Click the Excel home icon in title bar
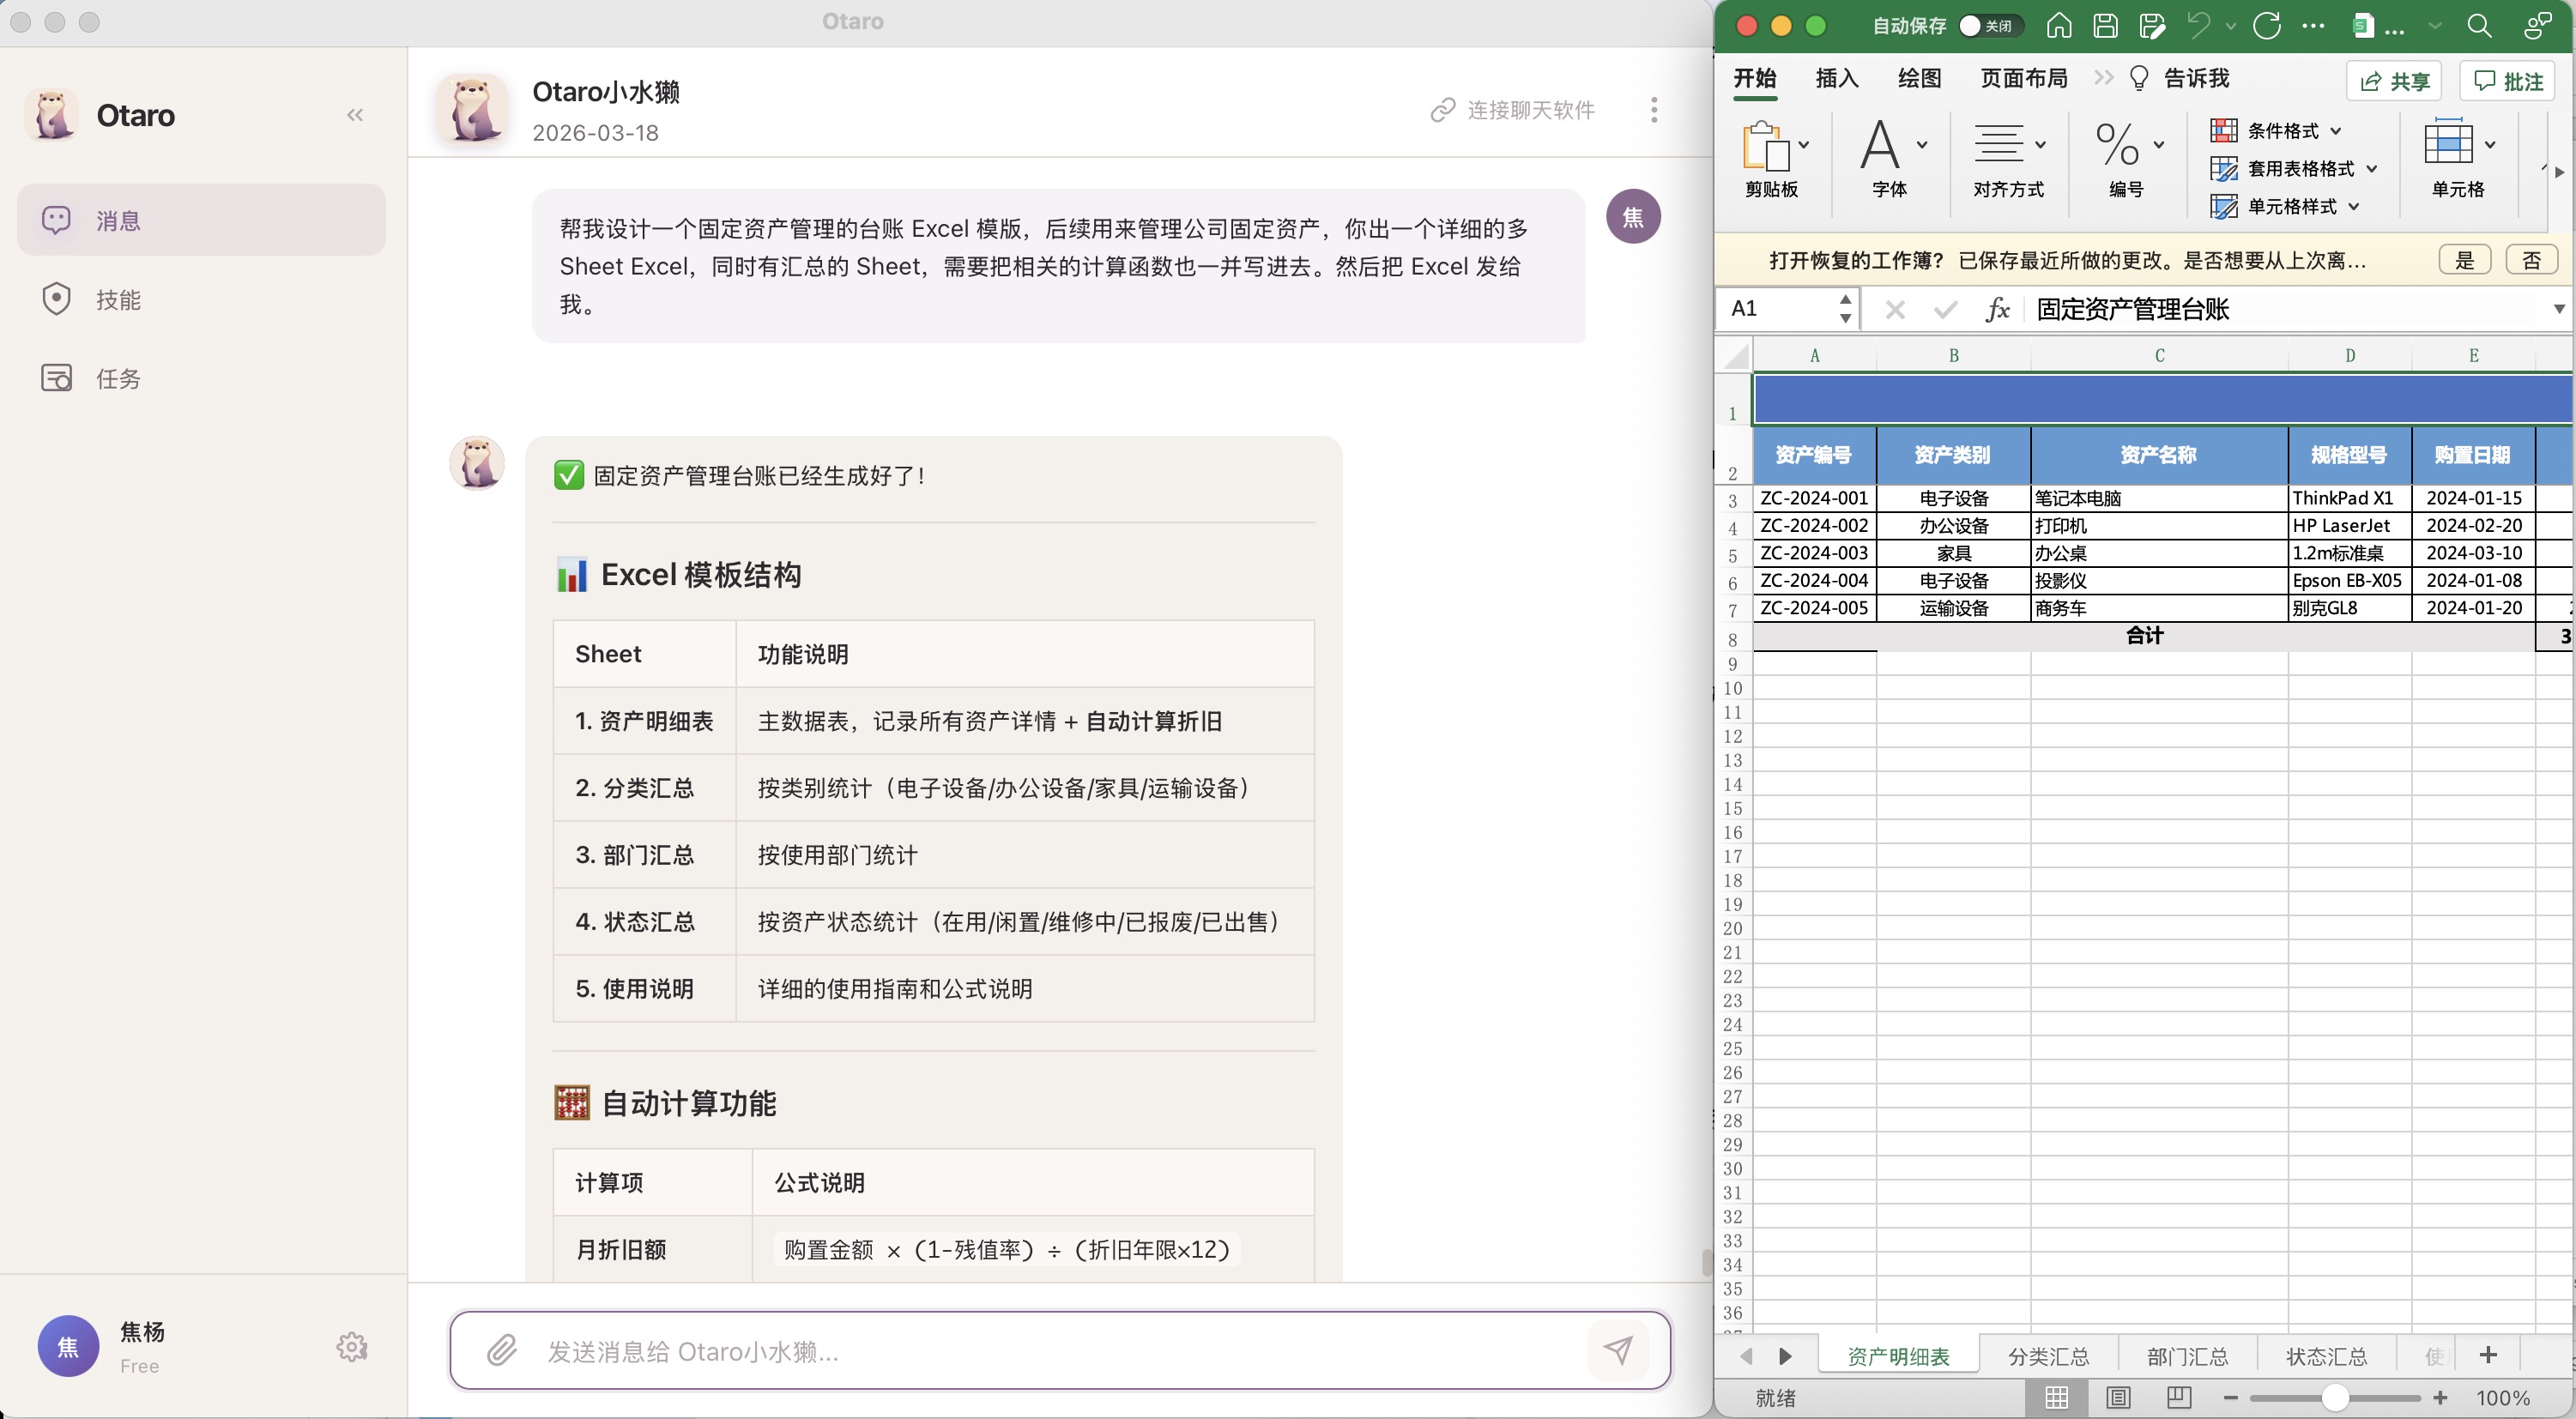The height and width of the screenshot is (1419, 2576). (x=2058, y=25)
